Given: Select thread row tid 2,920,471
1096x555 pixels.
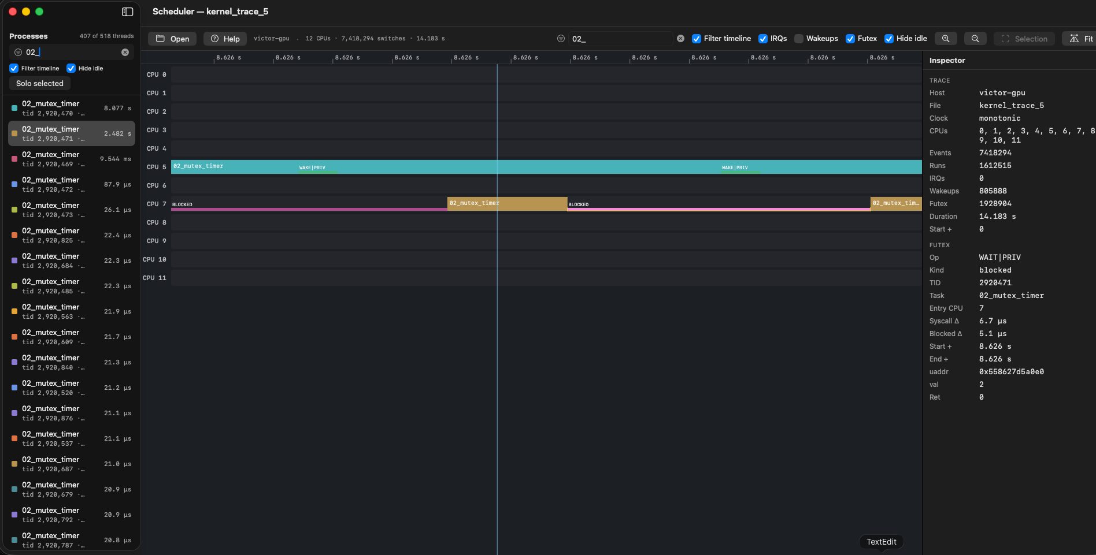Looking at the screenshot, I should pos(72,133).
